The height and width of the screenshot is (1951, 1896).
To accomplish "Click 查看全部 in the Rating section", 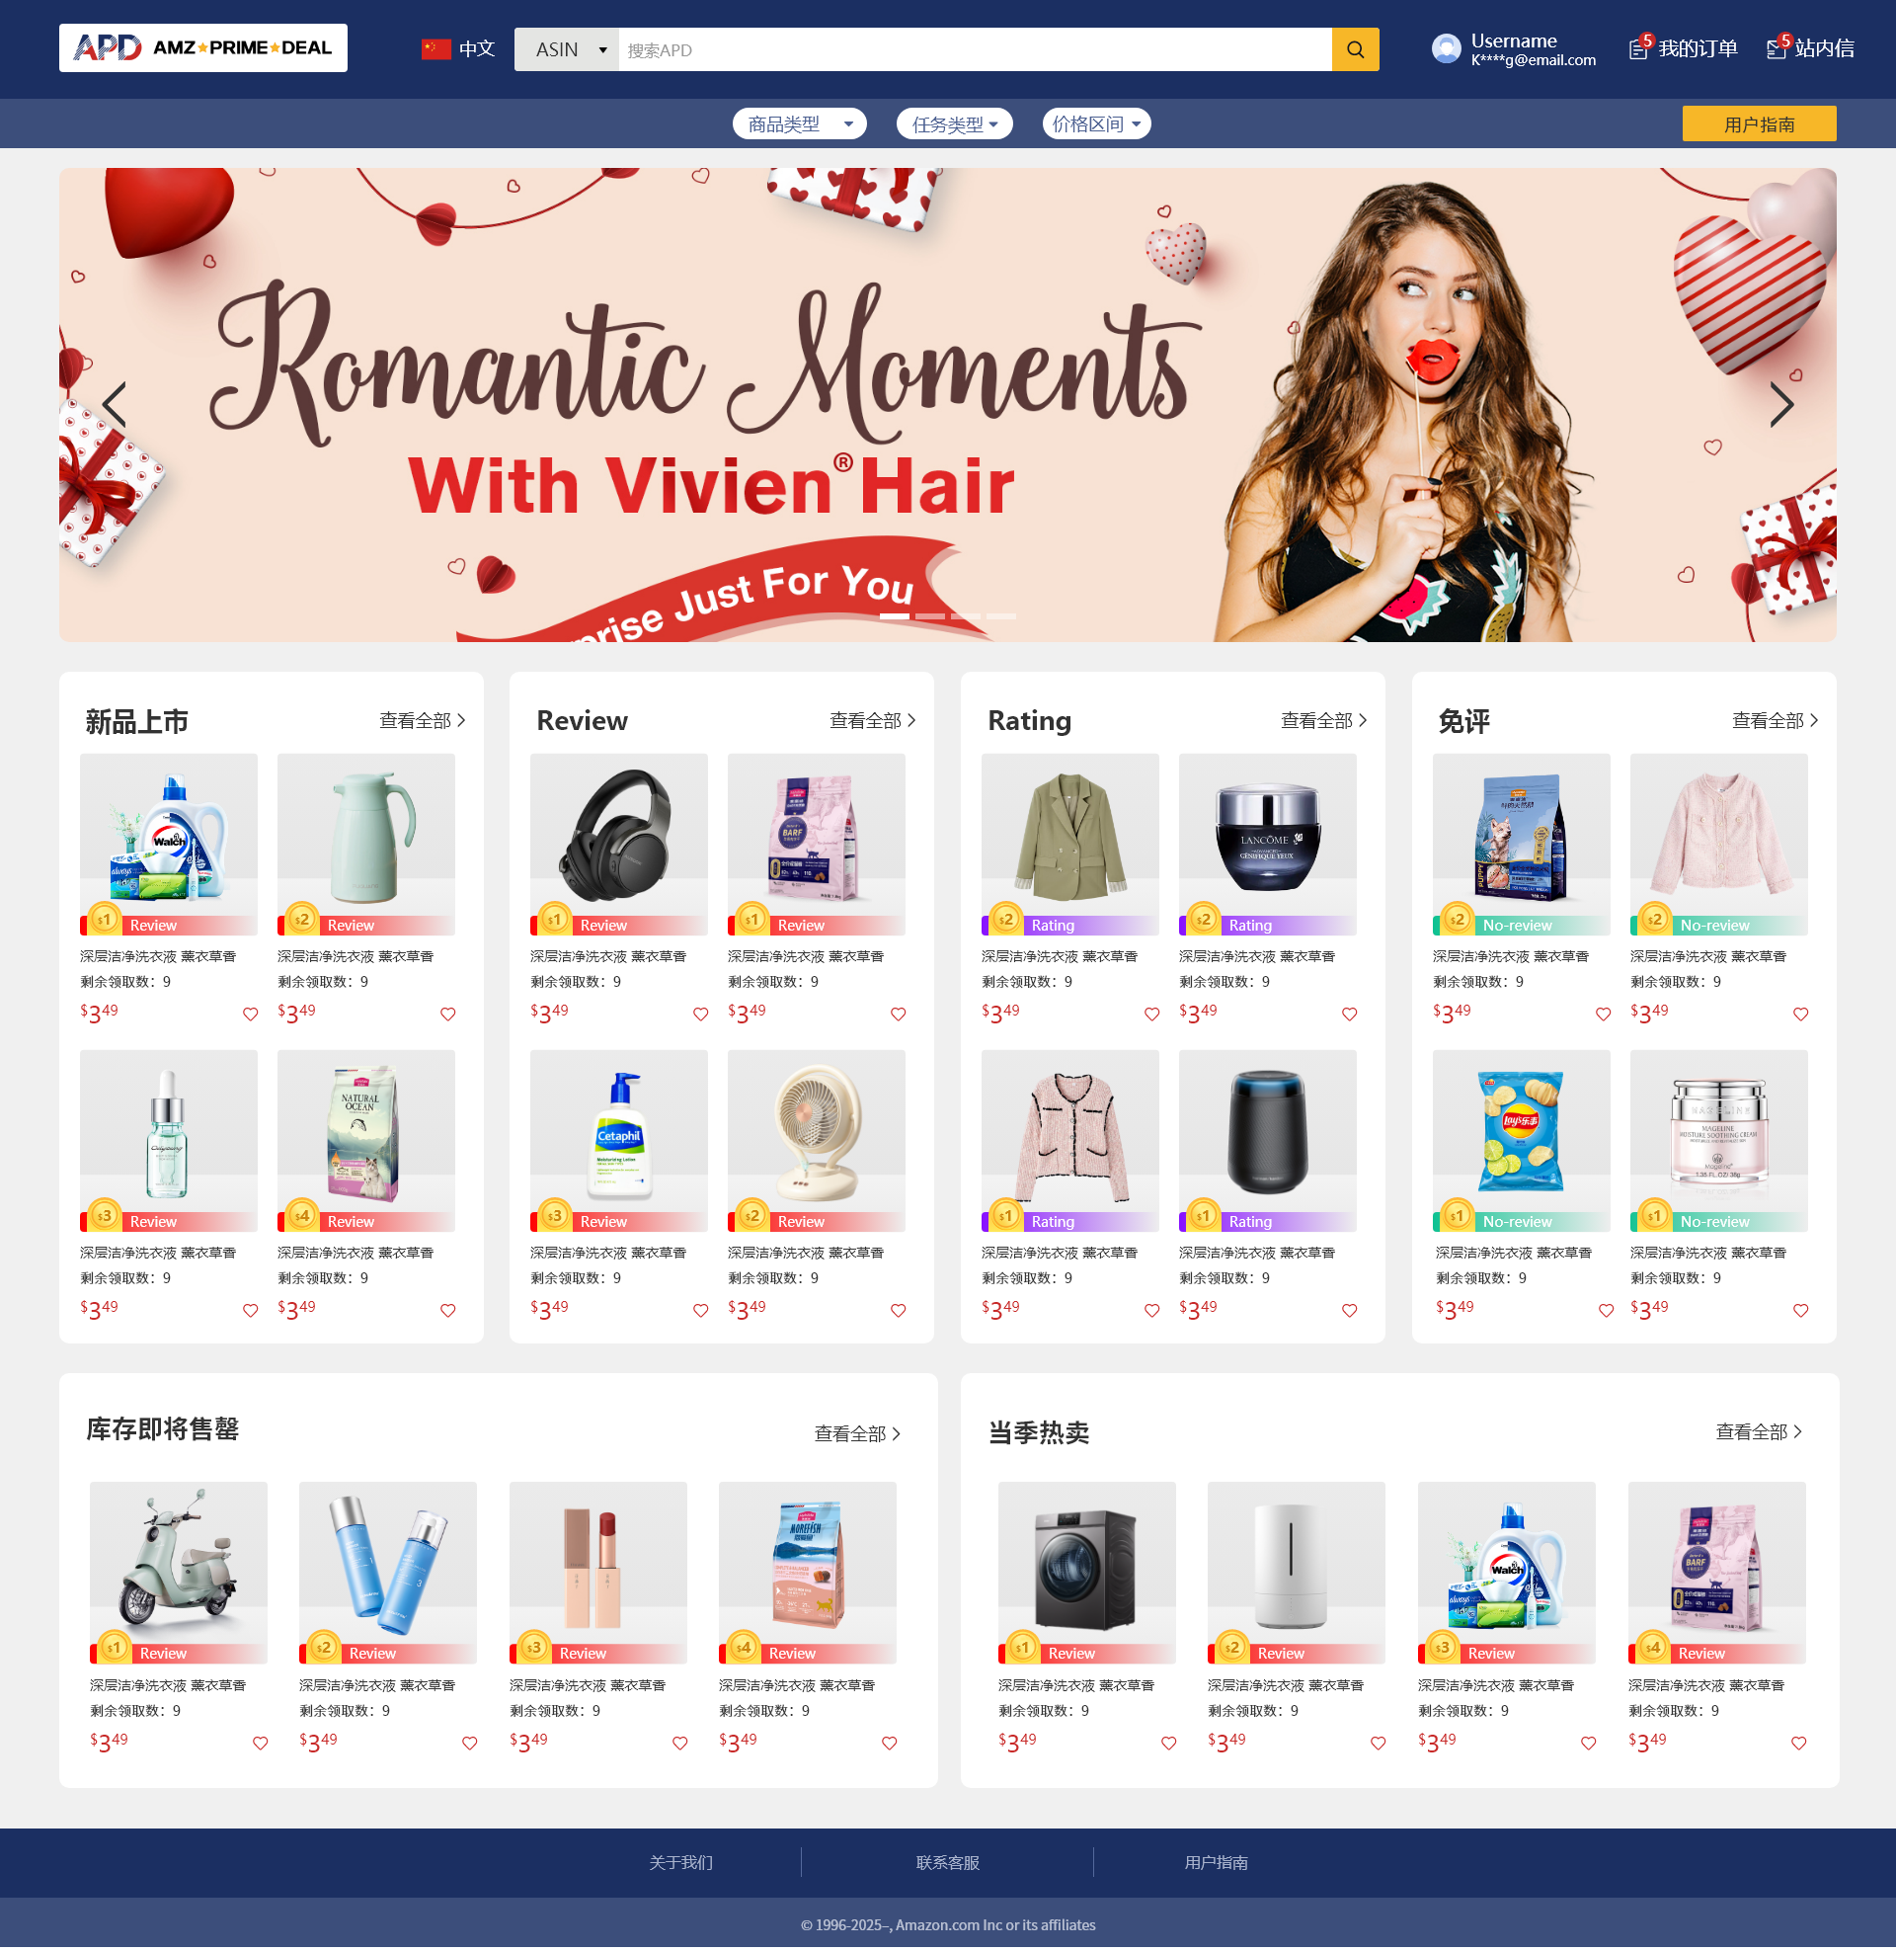I will point(1323,721).
